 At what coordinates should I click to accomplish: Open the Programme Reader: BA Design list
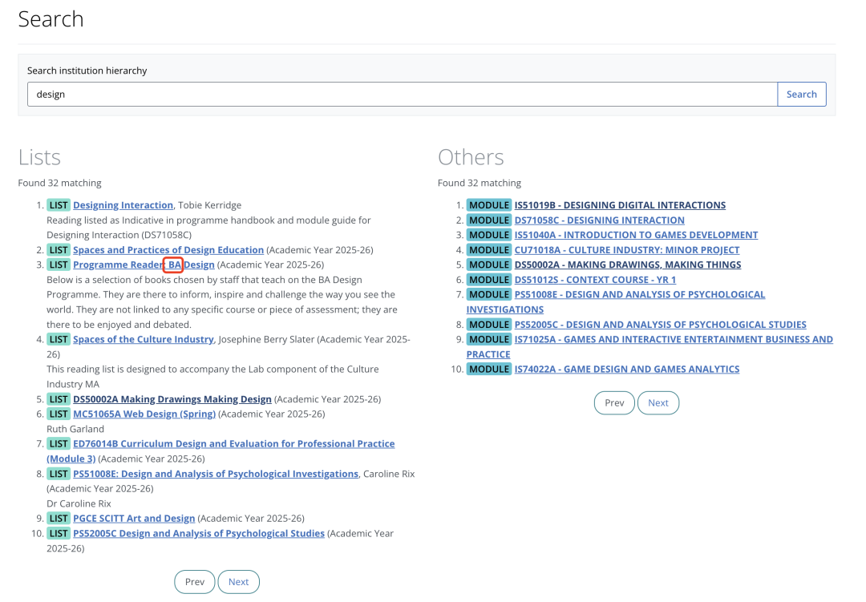pos(144,265)
